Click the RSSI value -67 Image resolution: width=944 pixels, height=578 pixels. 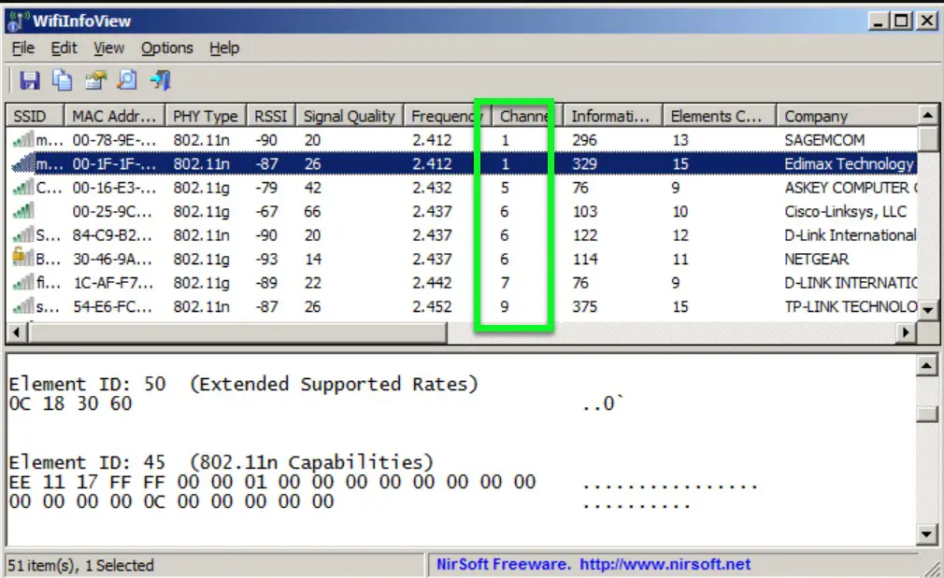pos(266,211)
